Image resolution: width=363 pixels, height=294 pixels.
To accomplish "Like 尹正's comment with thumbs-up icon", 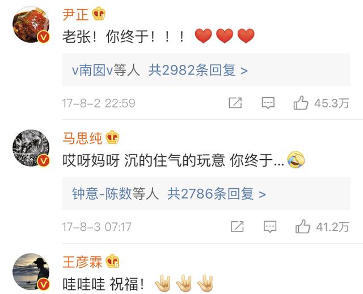I will coord(301,102).
